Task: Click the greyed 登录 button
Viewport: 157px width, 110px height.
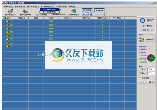Action: click(142, 82)
